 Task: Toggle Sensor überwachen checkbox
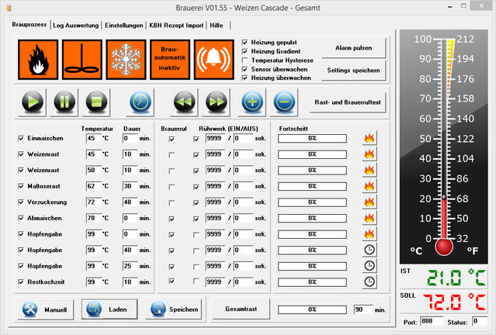pos(245,69)
